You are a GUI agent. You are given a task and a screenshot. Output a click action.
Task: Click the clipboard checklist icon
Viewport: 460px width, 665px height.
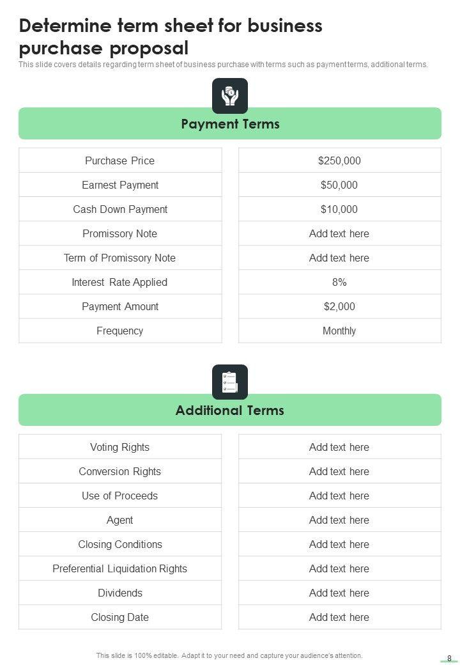(230, 382)
